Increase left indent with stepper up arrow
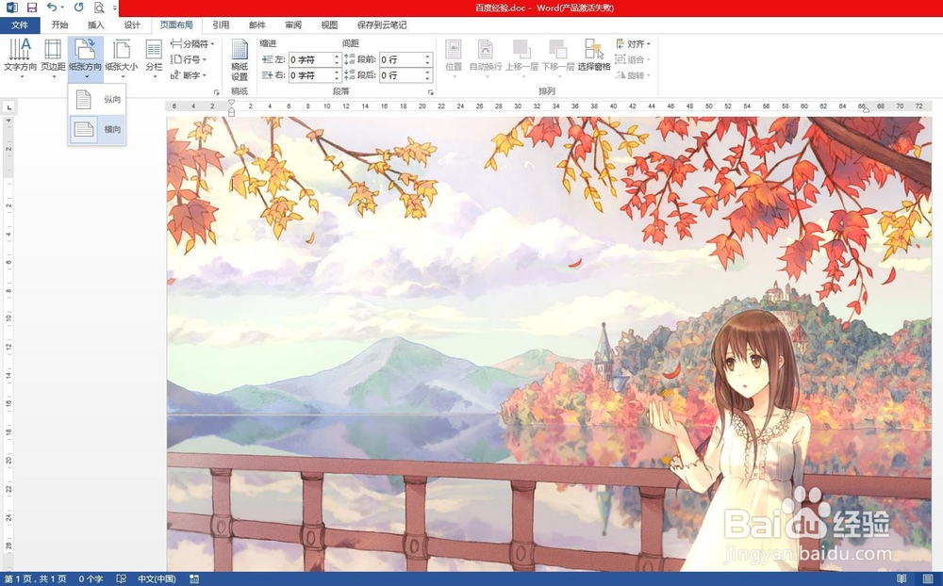This screenshot has width=943, height=586. pyautogui.click(x=337, y=57)
